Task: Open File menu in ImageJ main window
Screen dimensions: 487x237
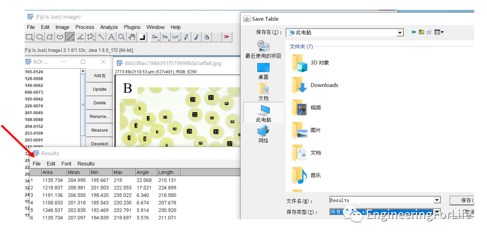Action: point(31,27)
